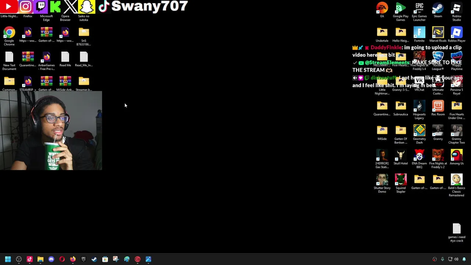Select the MiSide folder
Screen dimensions: 471x265
(382, 133)
